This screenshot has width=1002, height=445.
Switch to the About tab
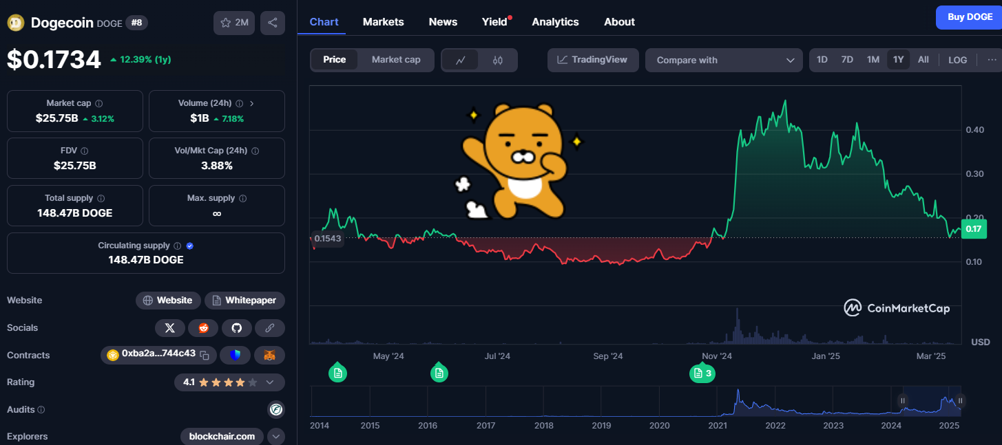[619, 22]
